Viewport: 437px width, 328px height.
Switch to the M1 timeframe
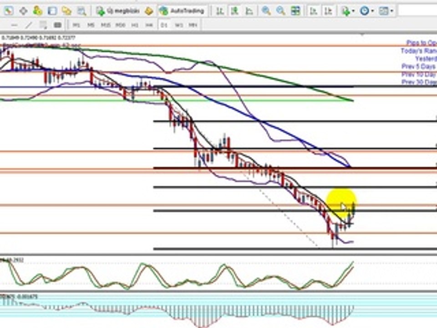[76, 25]
